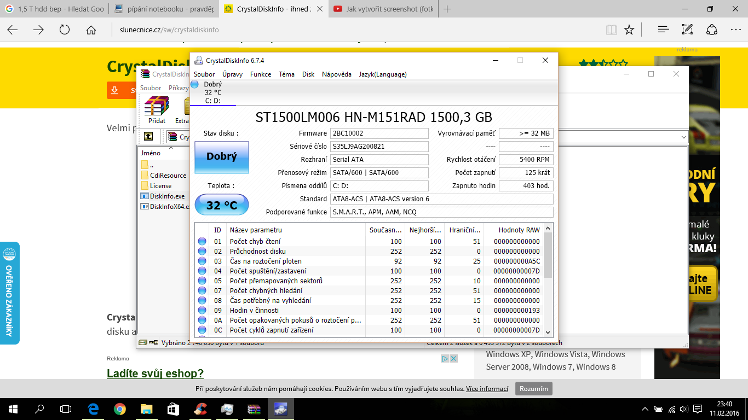The width and height of the screenshot is (748, 420).
Task: Open the Více informací cookie link
Action: [487, 389]
